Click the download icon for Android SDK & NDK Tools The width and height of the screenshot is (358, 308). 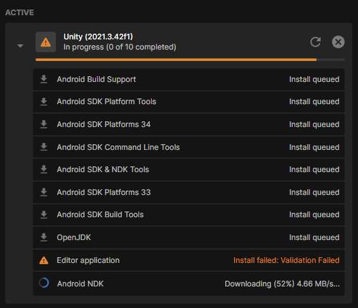44,170
